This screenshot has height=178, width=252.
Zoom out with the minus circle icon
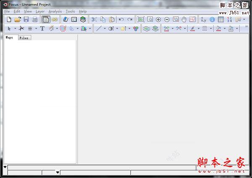click(167, 20)
